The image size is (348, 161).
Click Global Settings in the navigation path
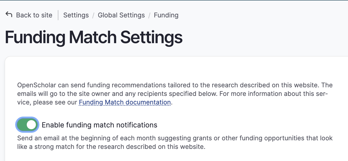pos(121,15)
